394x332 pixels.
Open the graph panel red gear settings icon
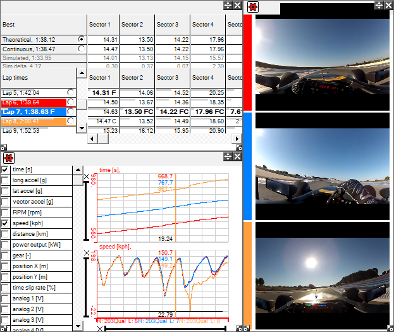pyautogui.click(x=8, y=157)
